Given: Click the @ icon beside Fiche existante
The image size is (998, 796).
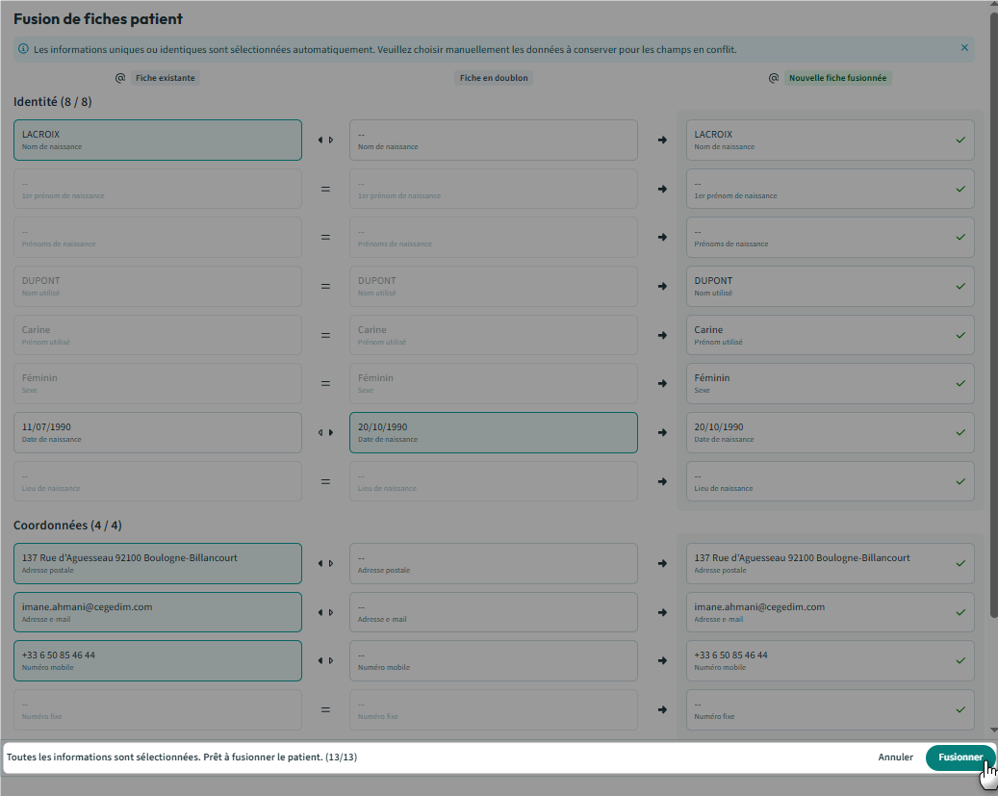Looking at the screenshot, I should [x=120, y=78].
